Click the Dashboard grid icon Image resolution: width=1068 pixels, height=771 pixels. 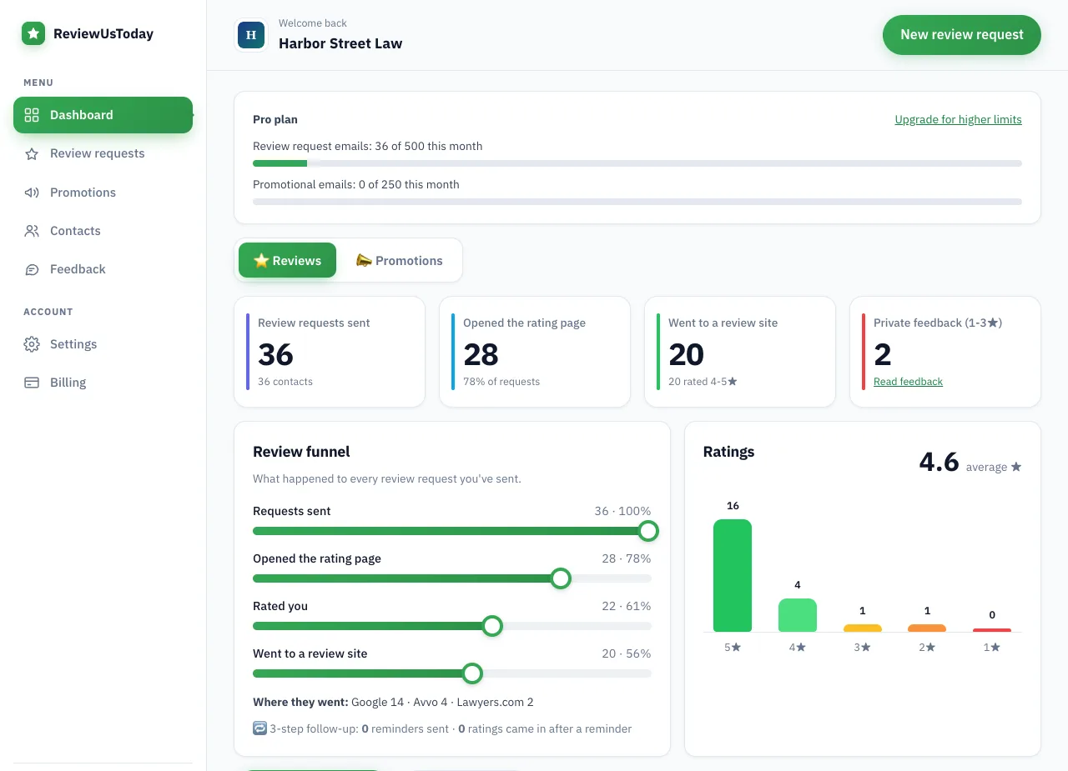point(32,115)
